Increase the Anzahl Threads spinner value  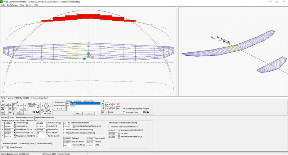pyautogui.click(x=8, y=146)
